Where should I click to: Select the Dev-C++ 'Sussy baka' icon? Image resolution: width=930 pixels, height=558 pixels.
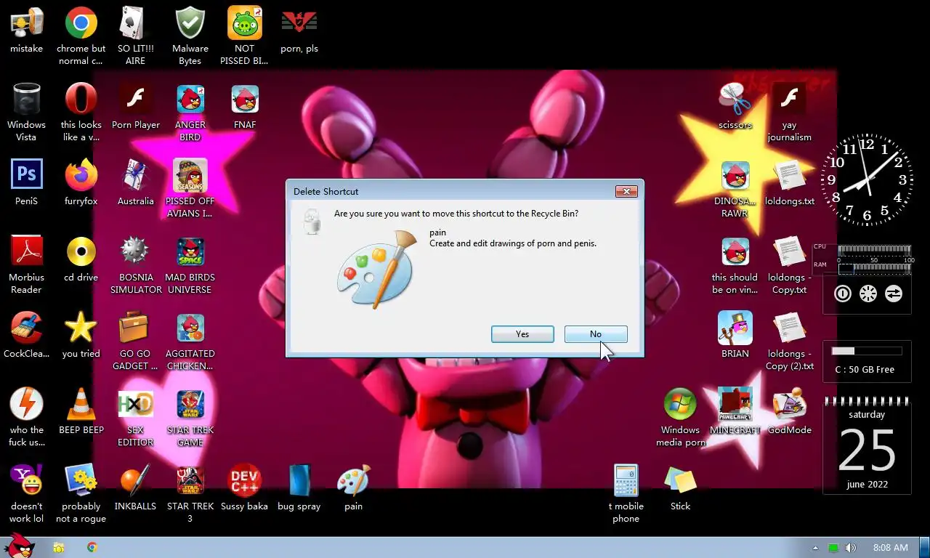pyautogui.click(x=245, y=488)
